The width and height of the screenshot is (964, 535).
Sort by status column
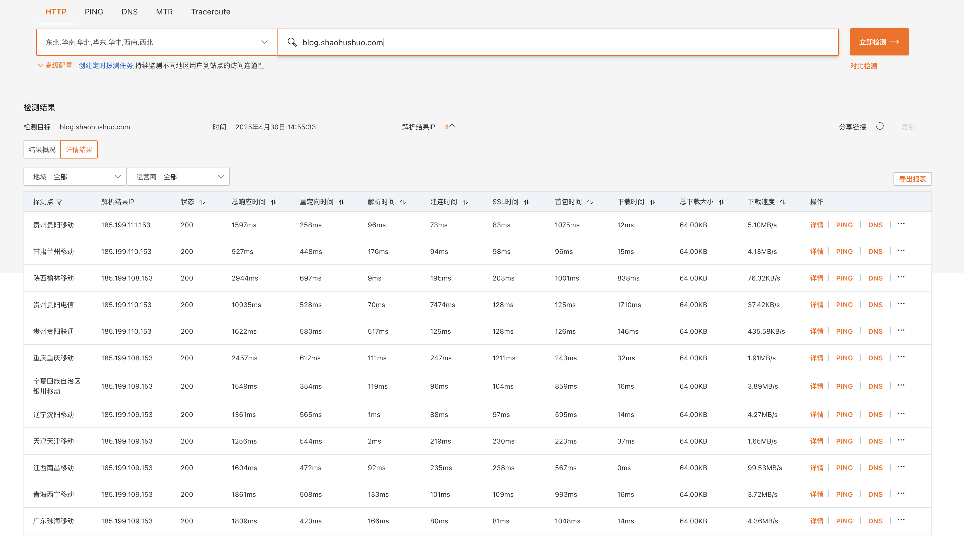202,202
